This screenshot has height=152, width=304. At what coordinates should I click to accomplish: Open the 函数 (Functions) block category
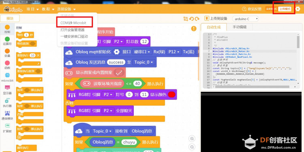[x=7, y=65]
